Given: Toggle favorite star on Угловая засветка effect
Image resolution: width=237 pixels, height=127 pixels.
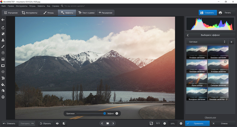Looking at the screenshot, I should coord(225,63).
